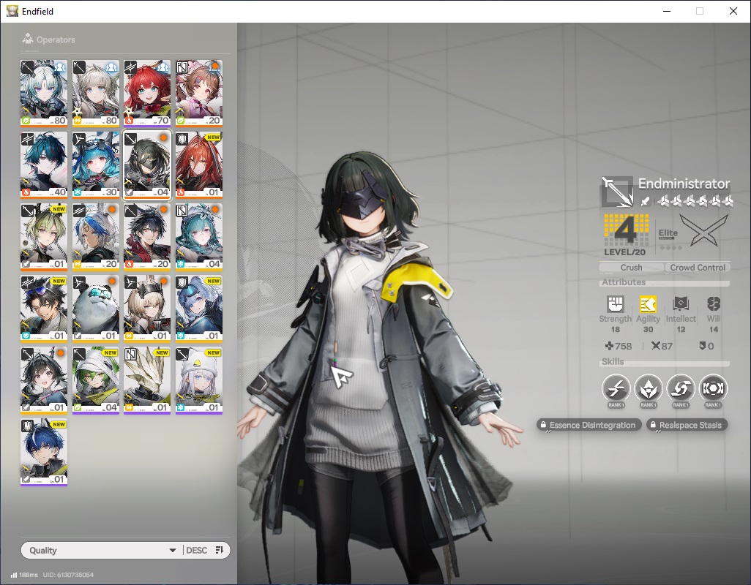Select the blue-haired visor NEW operator card

(x=199, y=308)
